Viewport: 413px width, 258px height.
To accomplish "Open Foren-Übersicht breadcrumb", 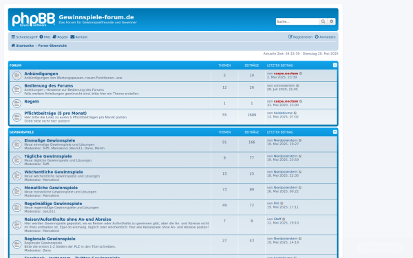I will [x=52, y=45].
